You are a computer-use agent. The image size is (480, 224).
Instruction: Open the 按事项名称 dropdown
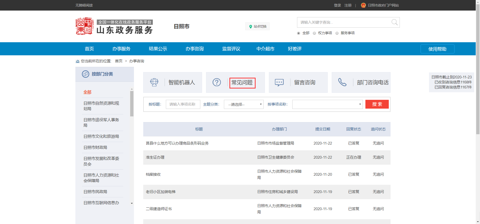pos(327,104)
